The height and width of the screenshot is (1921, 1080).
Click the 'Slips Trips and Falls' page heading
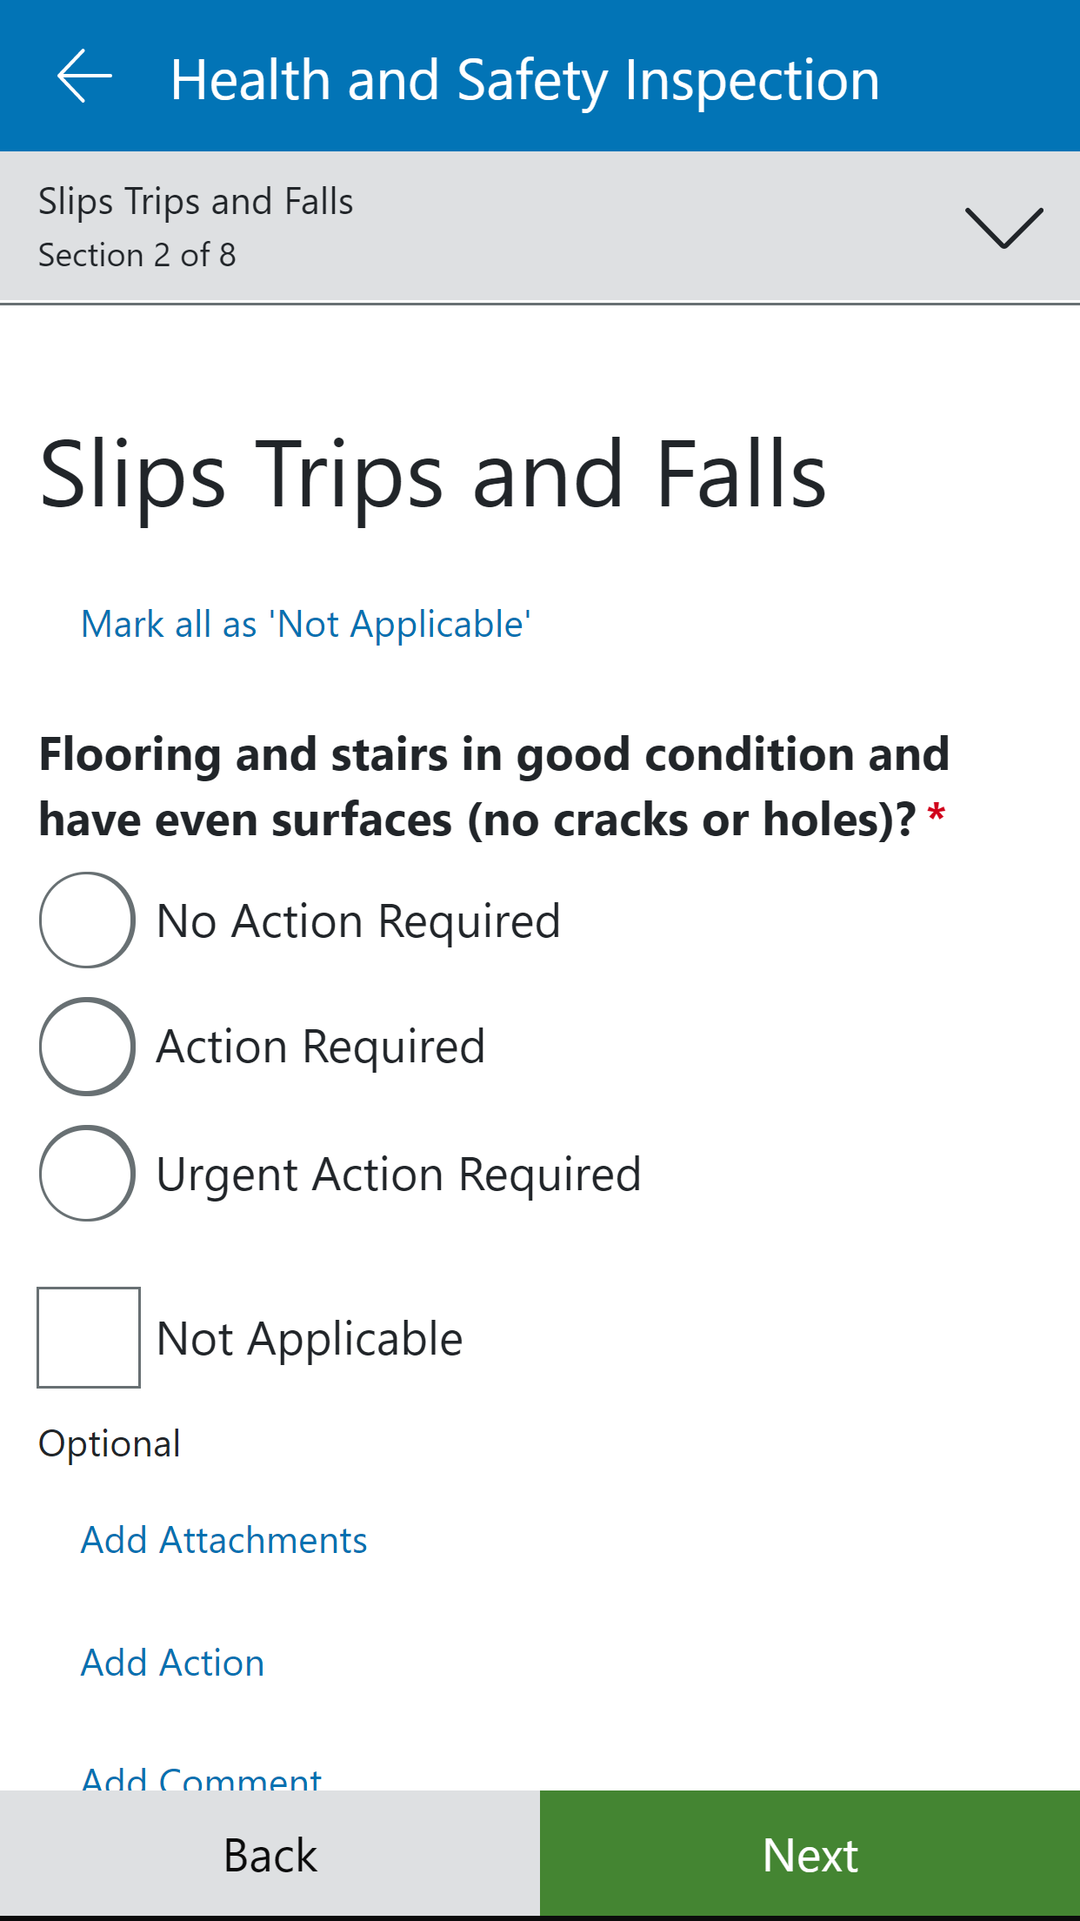point(434,474)
